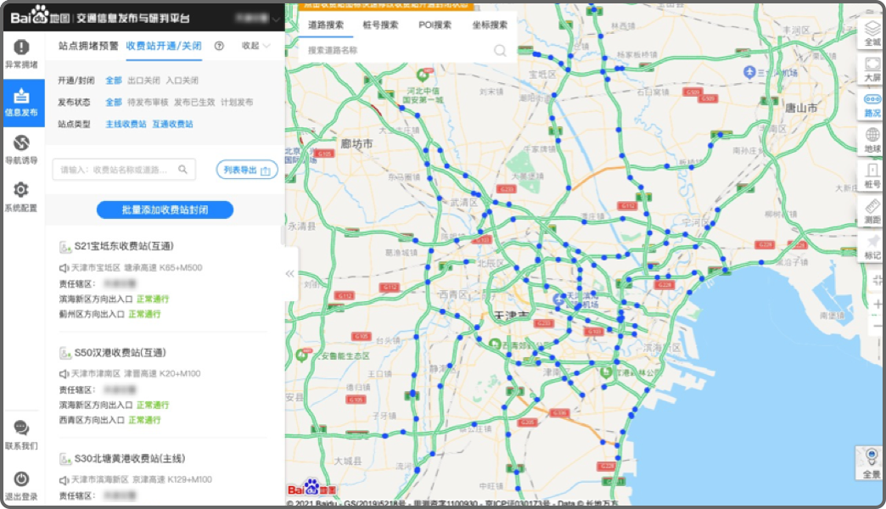
Task: Open the 异常拥堵 sidebar section
Action: 21,54
